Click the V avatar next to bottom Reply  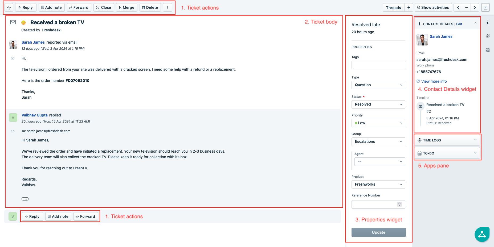13,216
